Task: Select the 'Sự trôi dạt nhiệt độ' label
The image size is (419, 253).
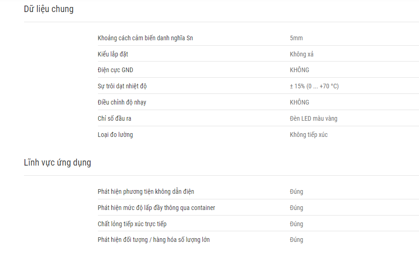Action: [122, 86]
